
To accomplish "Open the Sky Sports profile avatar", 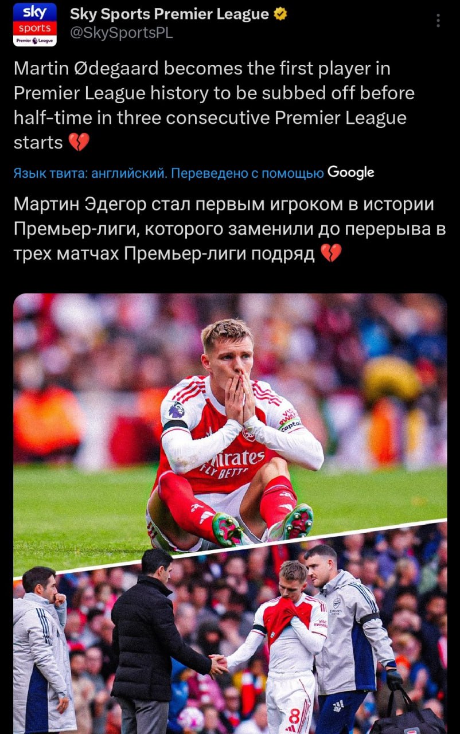I will pos(35,24).
